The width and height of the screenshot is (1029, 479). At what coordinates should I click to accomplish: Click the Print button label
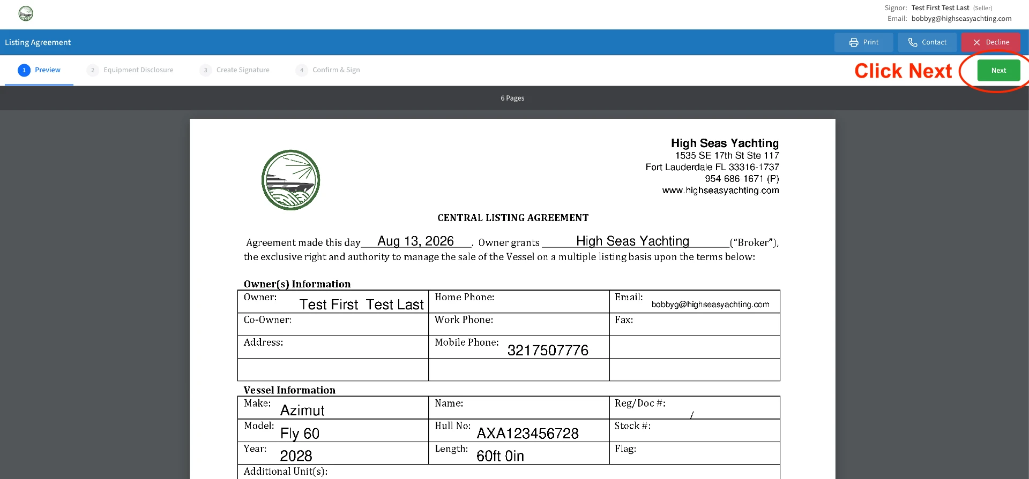tap(870, 42)
